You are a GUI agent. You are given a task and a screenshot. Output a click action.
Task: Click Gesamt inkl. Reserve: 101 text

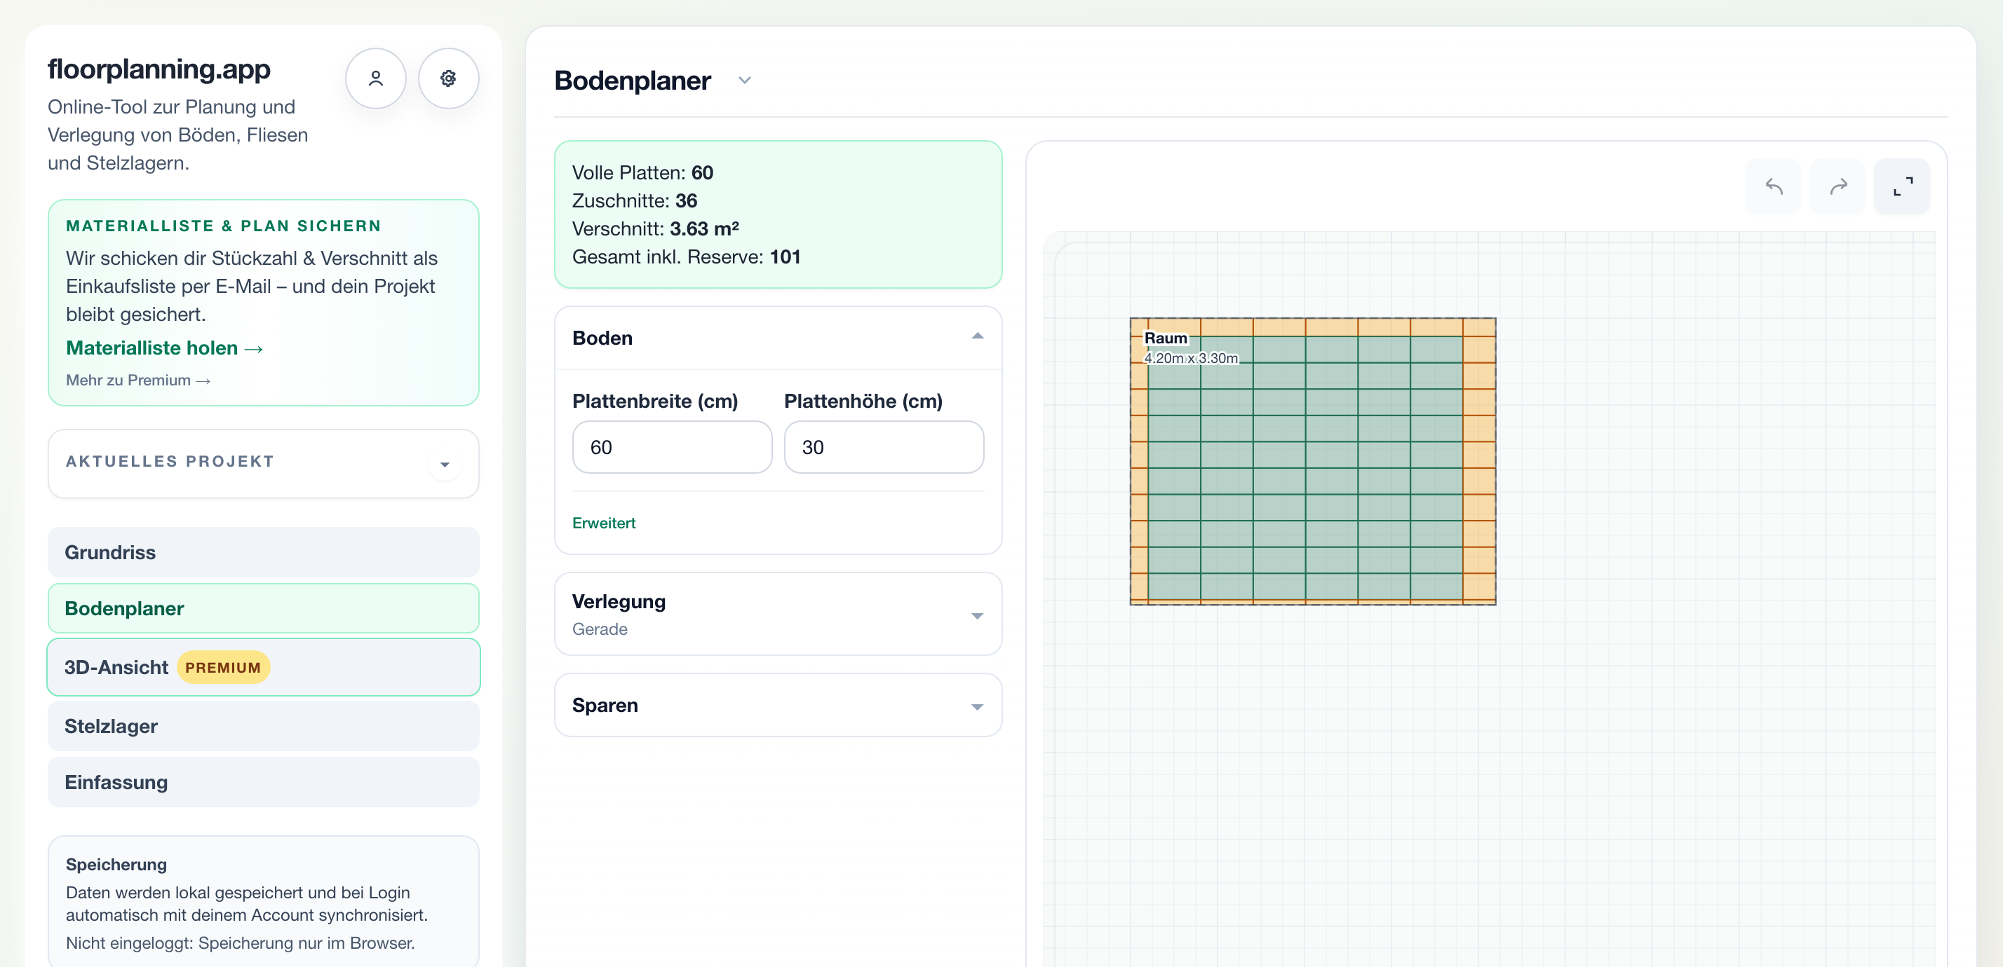(x=687, y=256)
